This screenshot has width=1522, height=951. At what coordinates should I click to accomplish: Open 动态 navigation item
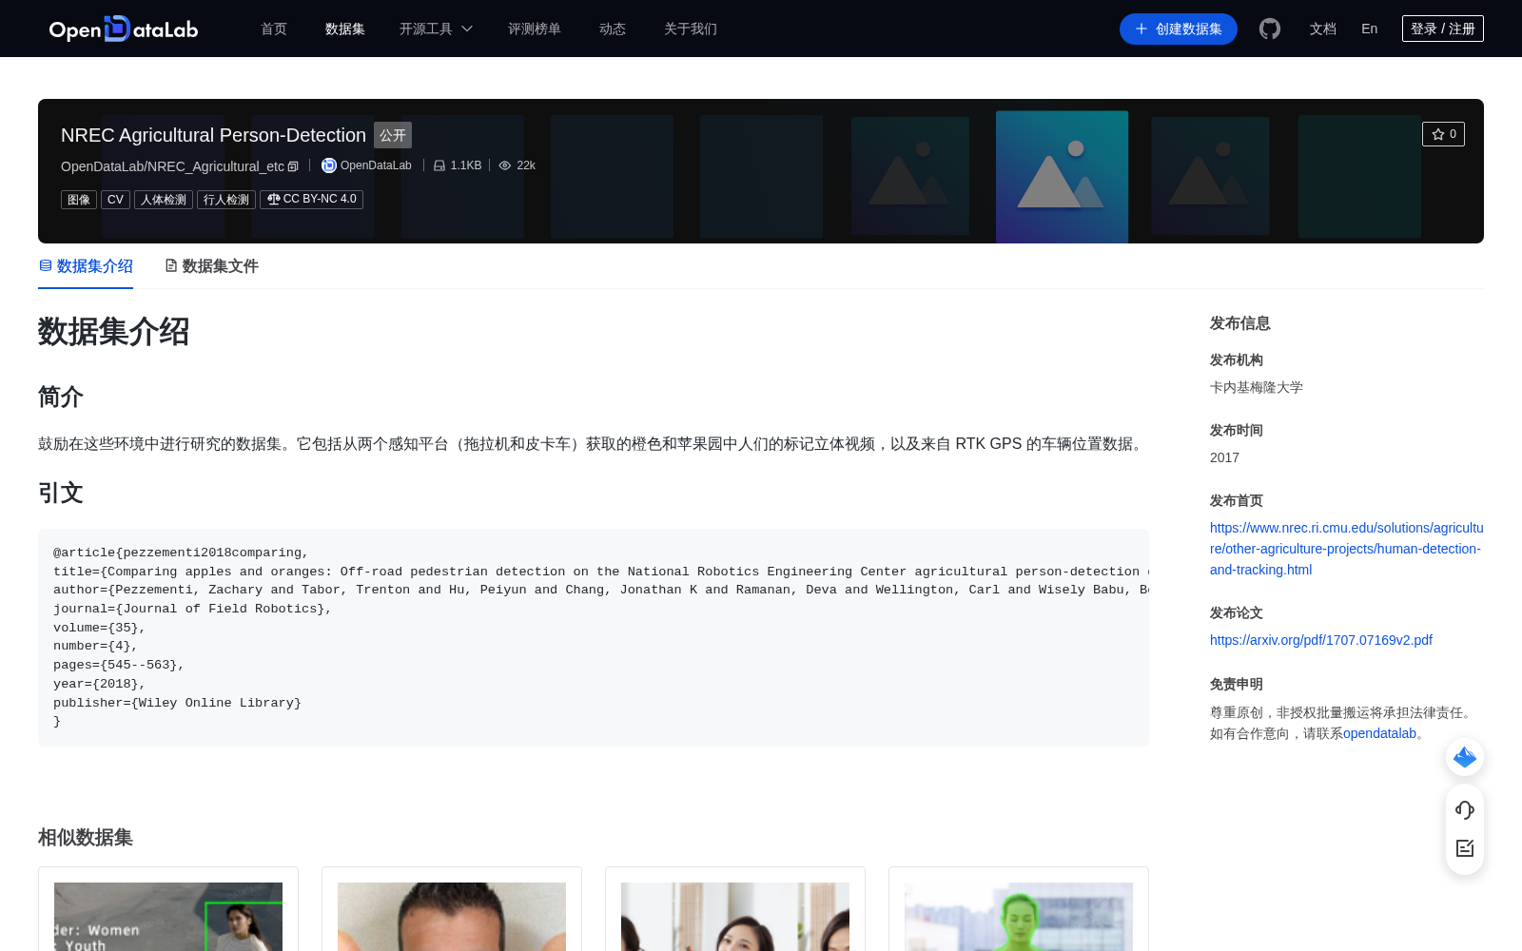(613, 29)
